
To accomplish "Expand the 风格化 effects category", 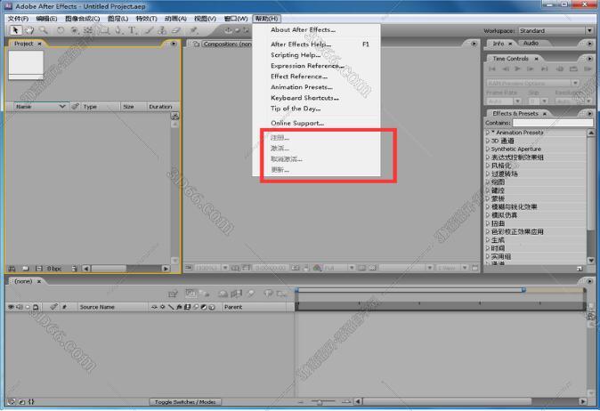I will point(488,165).
